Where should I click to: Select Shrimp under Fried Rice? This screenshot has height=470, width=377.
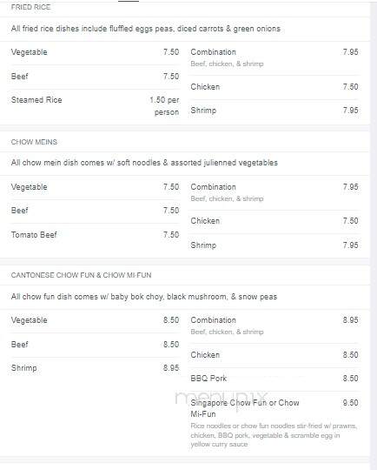click(274, 111)
